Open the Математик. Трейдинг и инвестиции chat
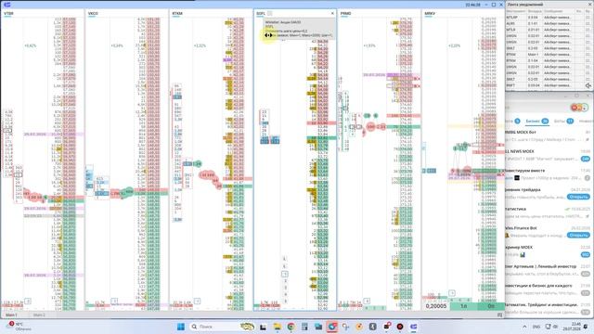Viewport: 594px width, 334px height. coord(549,308)
